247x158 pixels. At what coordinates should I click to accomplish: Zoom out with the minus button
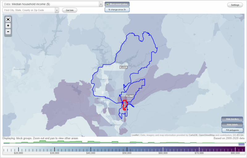8,32
